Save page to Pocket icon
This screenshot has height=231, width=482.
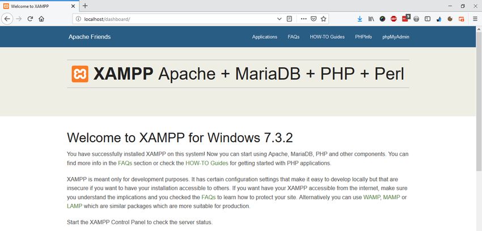point(313,19)
